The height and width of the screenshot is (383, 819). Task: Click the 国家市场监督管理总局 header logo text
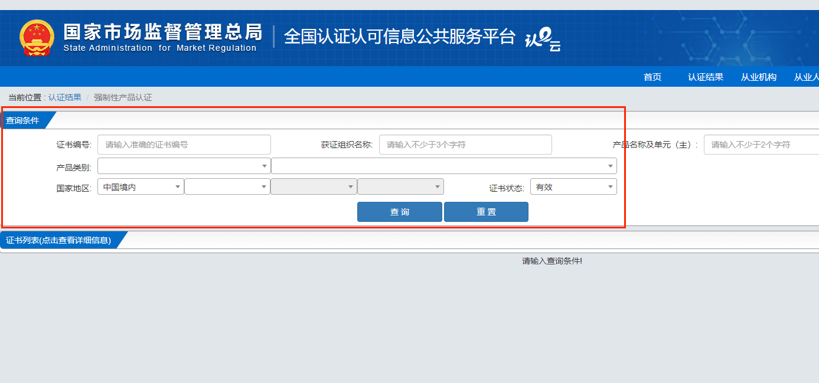(162, 34)
